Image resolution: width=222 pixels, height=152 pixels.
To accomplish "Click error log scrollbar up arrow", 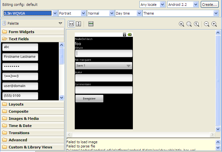I will pos(218,142).
